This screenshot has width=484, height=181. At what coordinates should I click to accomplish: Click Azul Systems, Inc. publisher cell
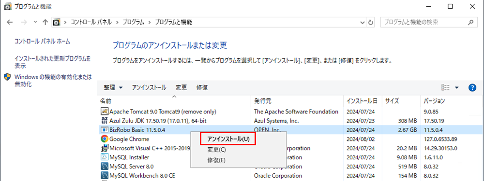[x=276, y=121]
